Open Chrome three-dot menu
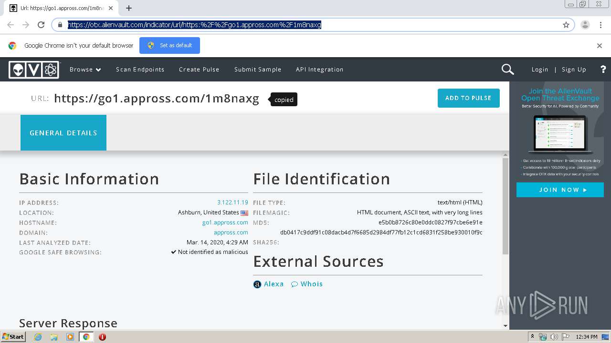This screenshot has width=611, height=343. click(x=600, y=25)
